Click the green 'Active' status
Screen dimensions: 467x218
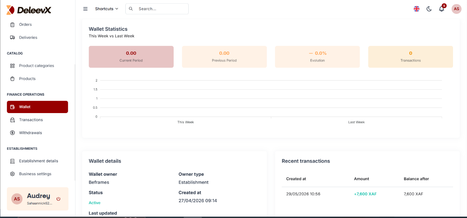[x=95, y=203]
